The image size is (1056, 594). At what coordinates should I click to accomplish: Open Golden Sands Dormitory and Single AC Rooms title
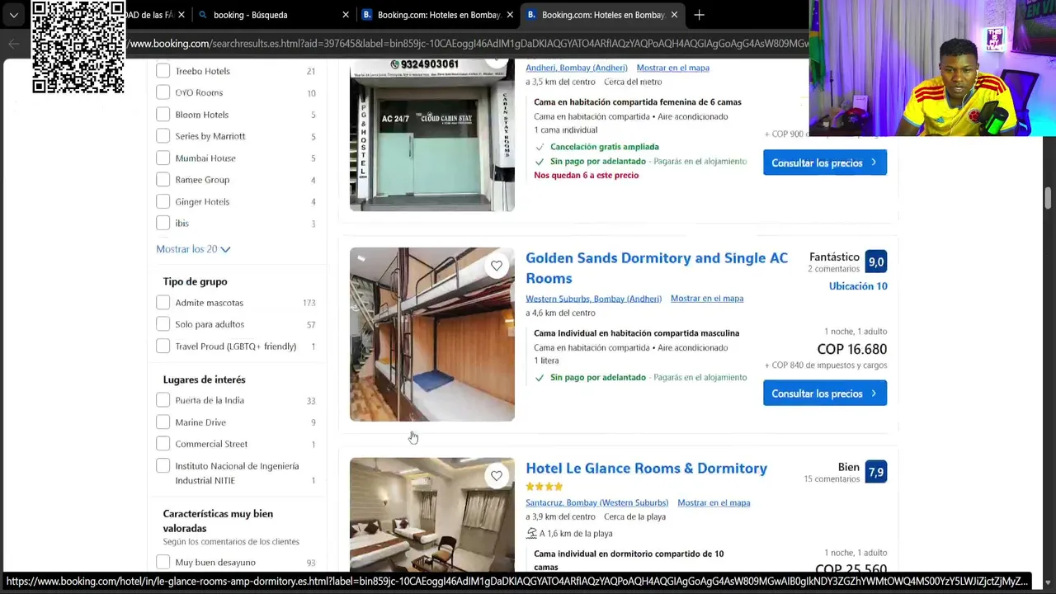657,268
